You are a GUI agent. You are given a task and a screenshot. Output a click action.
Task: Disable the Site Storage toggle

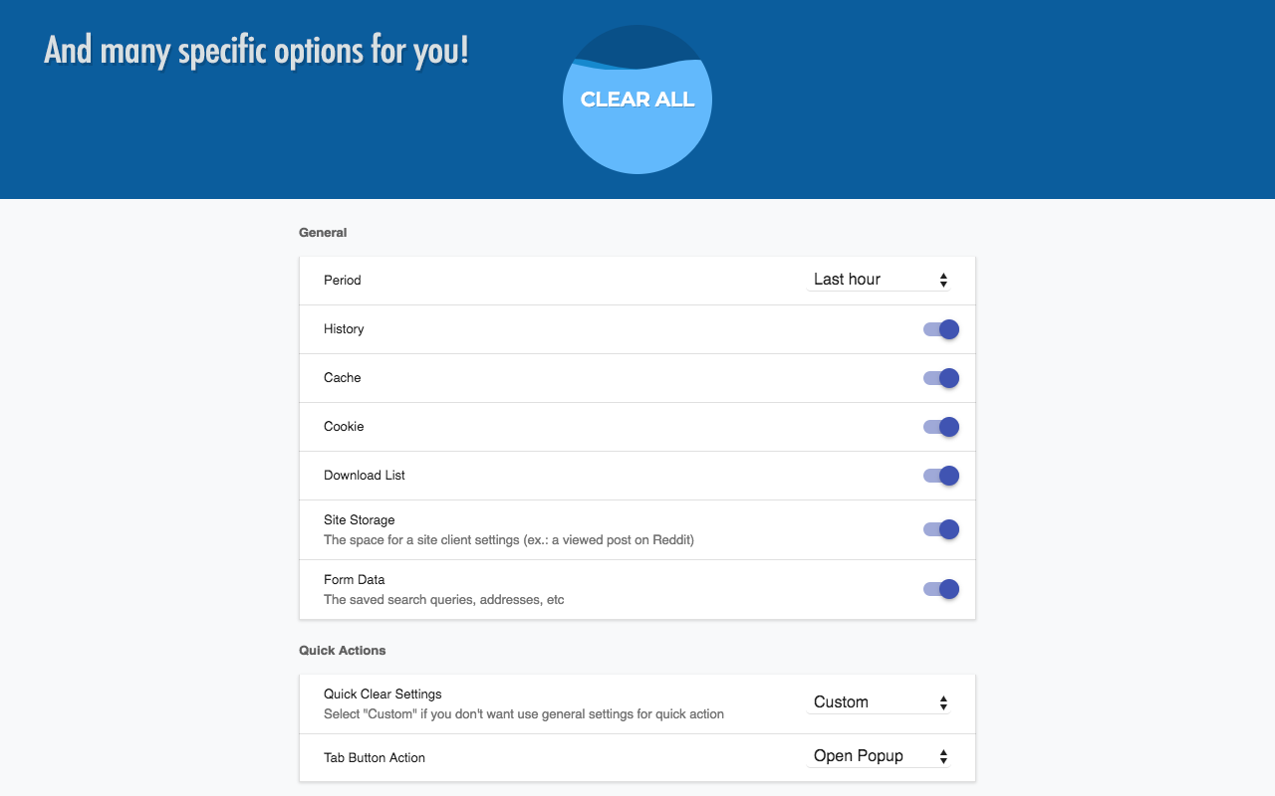[x=941, y=529]
